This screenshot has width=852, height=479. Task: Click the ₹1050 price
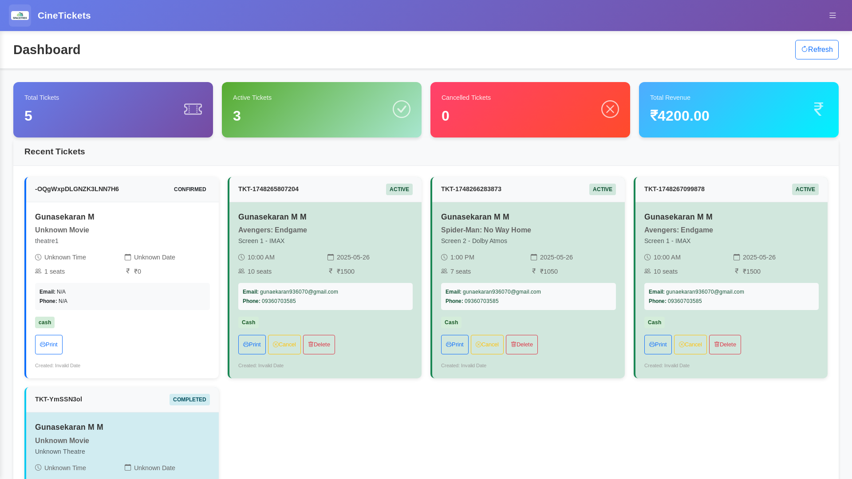click(549, 271)
